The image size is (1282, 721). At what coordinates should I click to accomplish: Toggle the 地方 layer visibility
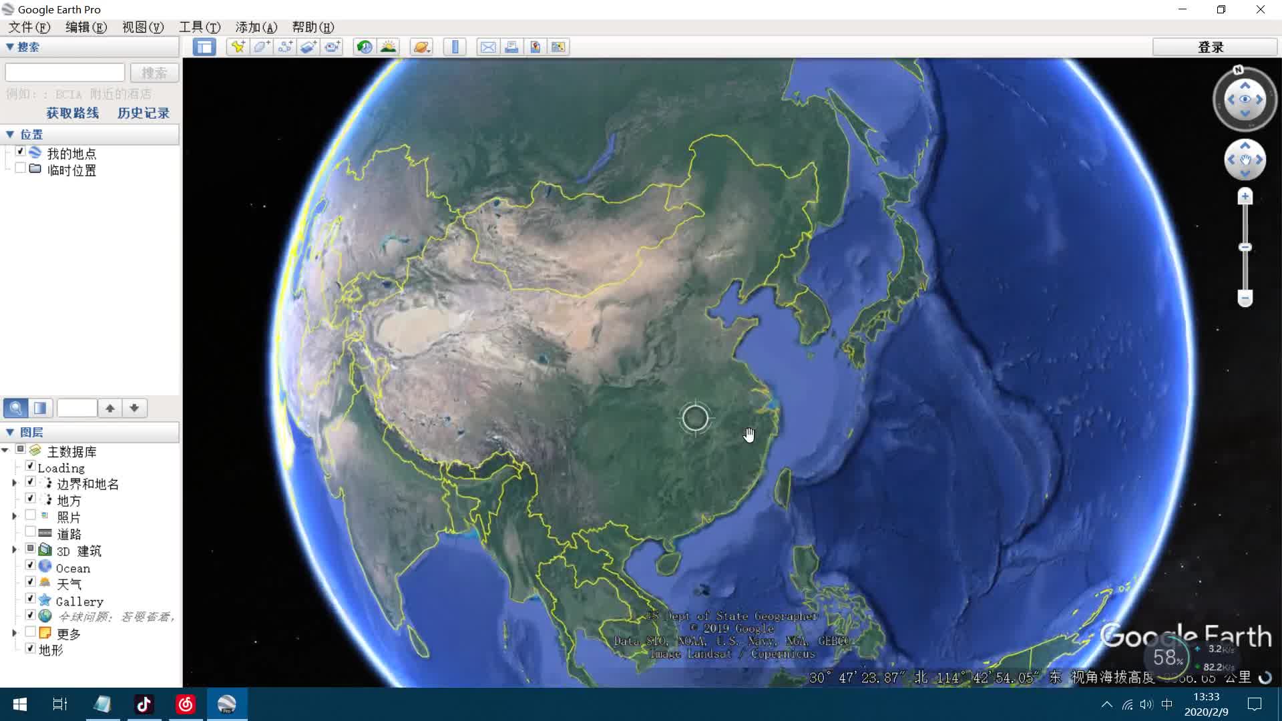[31, 499]
